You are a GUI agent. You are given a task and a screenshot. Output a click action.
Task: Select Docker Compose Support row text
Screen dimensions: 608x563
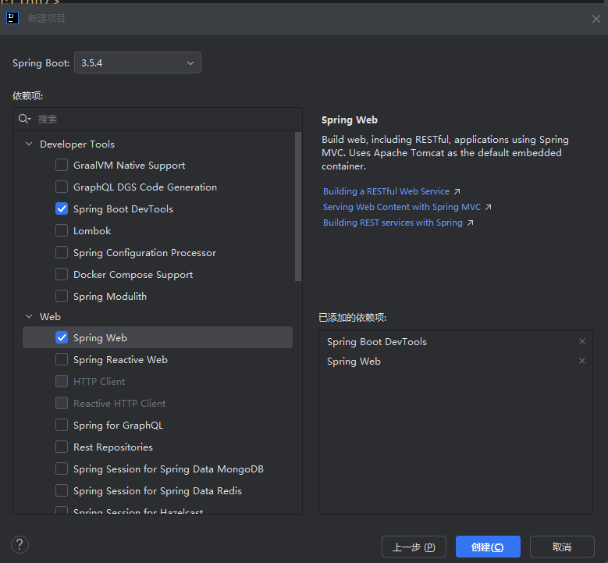[x=133, y=275]
